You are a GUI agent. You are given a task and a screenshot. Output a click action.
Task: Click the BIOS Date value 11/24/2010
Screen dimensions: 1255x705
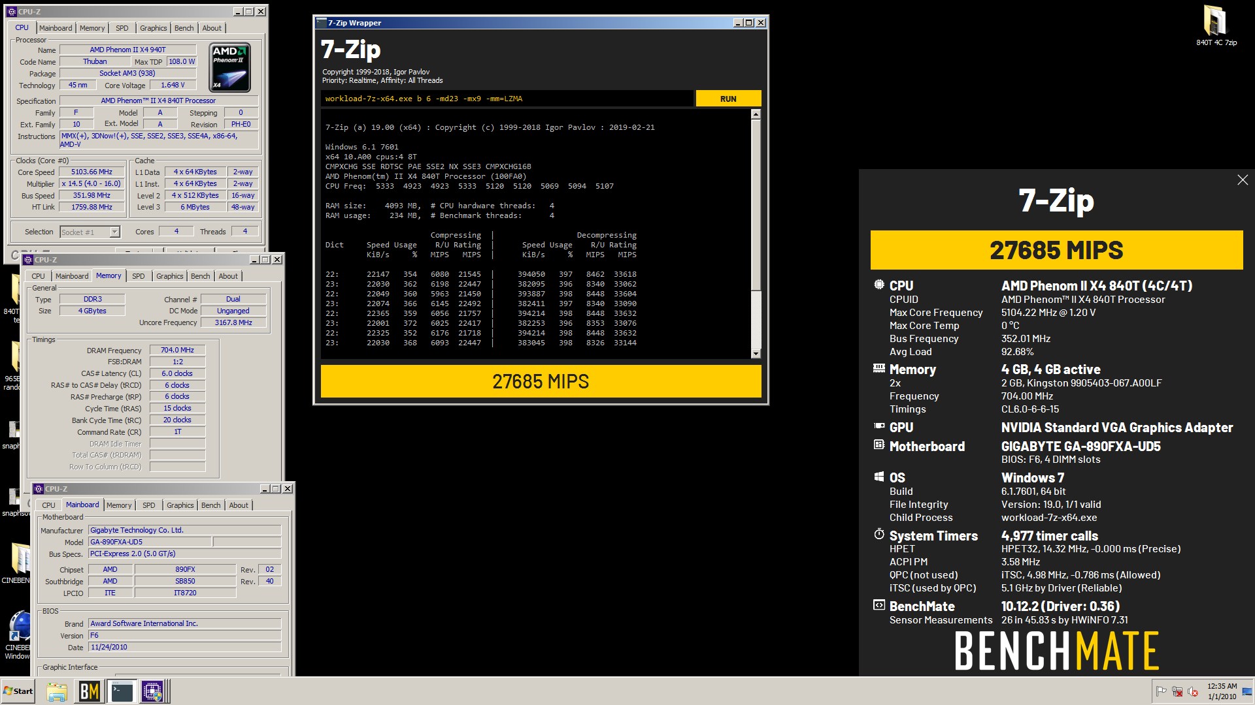[184, 647]
